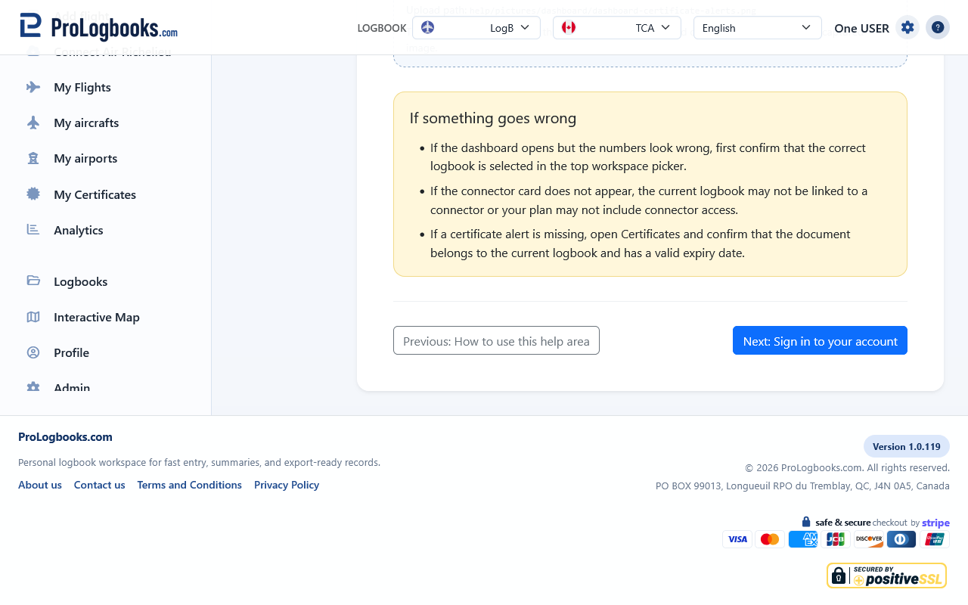Open My aircrafts in the sidebar
Viewport: 968px width, 605px height.
click(x=86, y=123)
